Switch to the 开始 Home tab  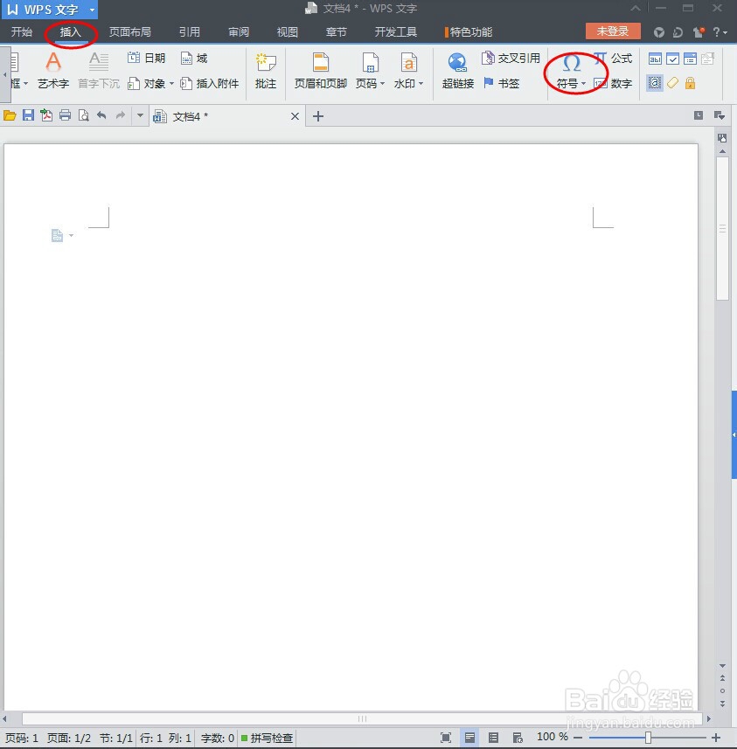click(22, 32)
